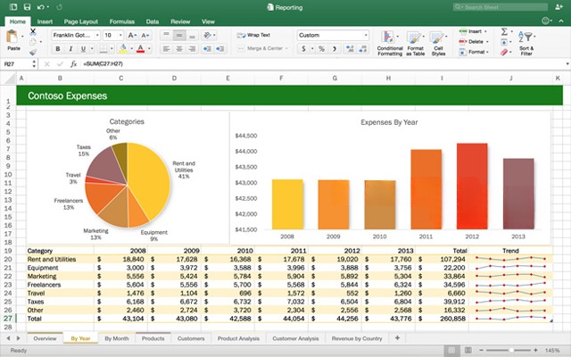571x357 pixels.
Task: Click the share user icon at top right
Action: click(559, 7)
